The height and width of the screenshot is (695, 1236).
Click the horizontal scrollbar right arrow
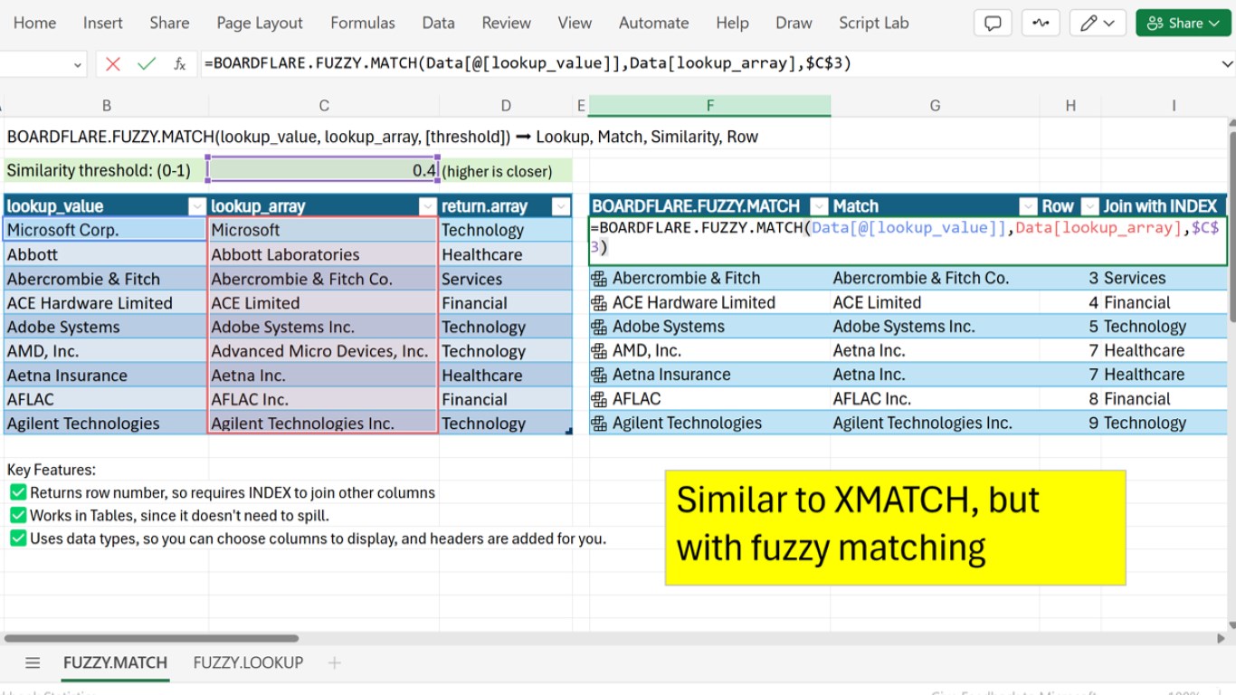coord(1219,638)
